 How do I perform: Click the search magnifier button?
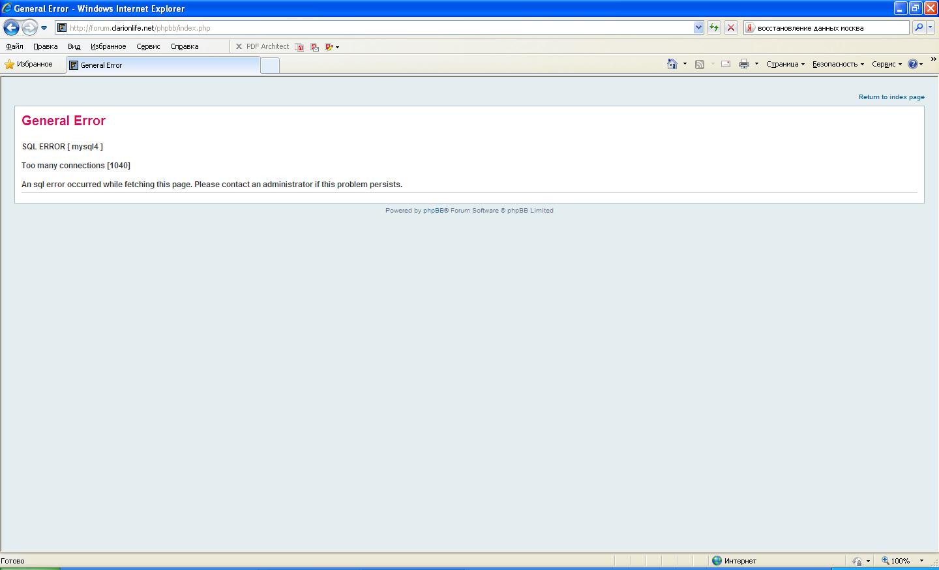919,27
